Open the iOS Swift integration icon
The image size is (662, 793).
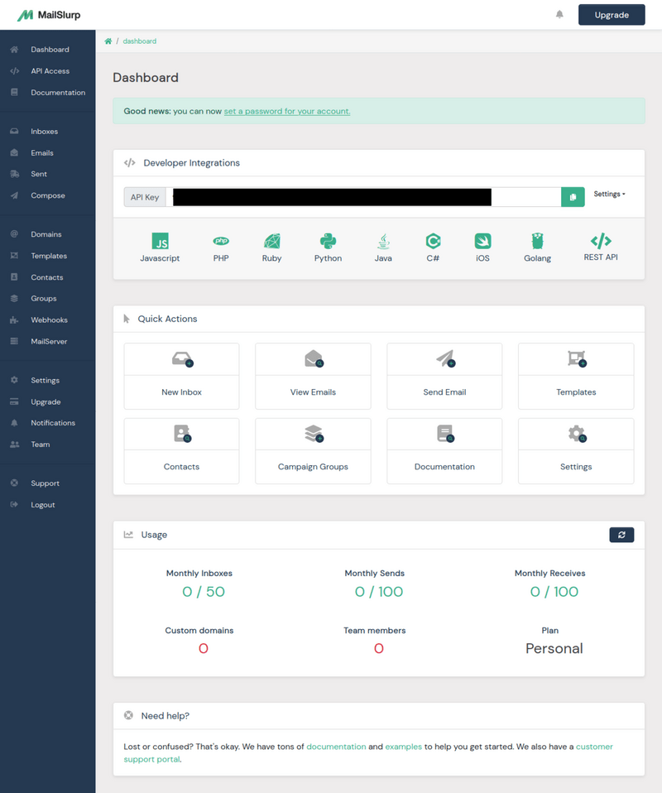tap(482, 242)
